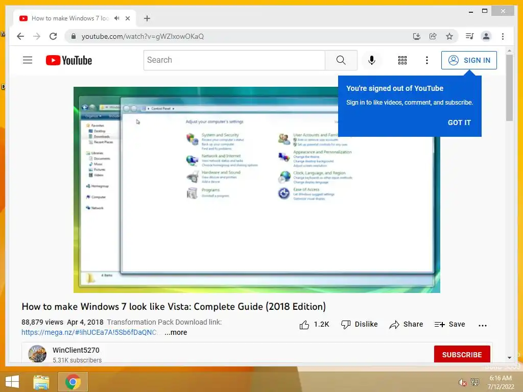This screenshot has width=523, height=392.
Task: Click the padlock site info icon
Action: [74, 36]
